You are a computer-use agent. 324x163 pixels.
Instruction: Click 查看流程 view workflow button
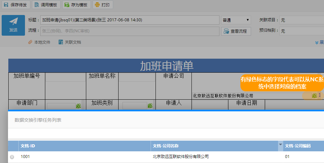coord(236,31)
